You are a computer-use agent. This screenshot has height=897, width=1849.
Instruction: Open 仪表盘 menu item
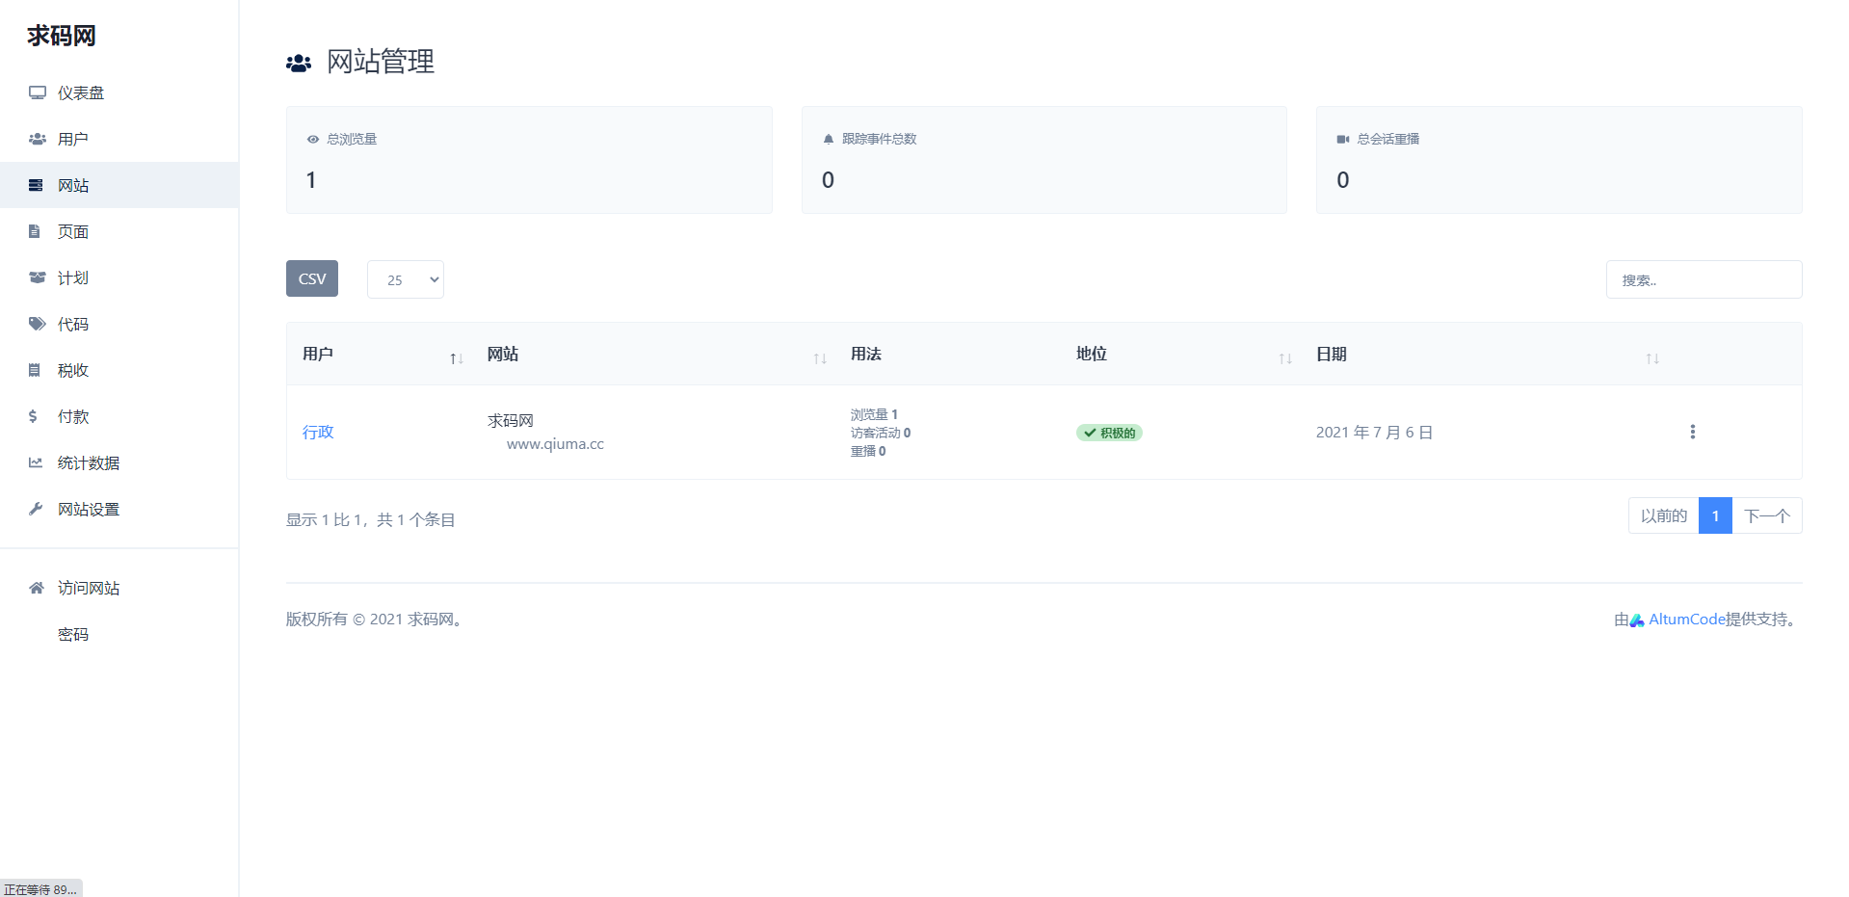click(119, 92)
